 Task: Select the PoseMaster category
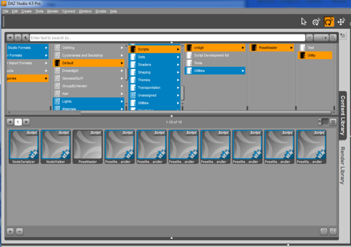tap(271, 47)
